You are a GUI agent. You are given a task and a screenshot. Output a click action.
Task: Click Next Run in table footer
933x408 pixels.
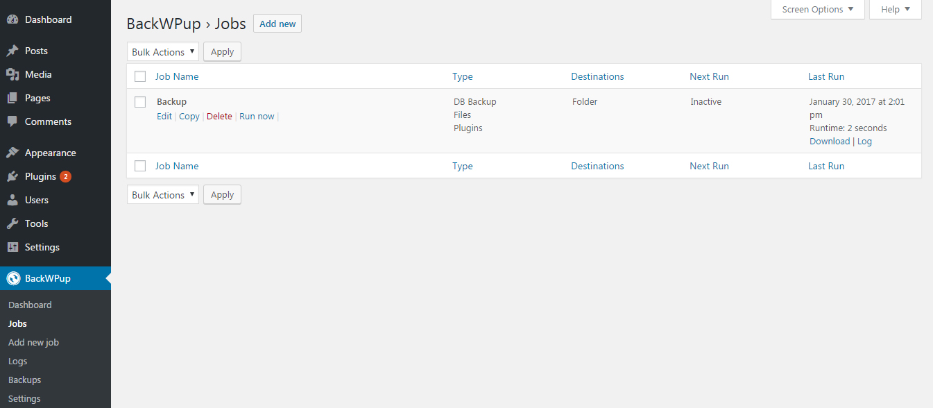tap(709, 166)
